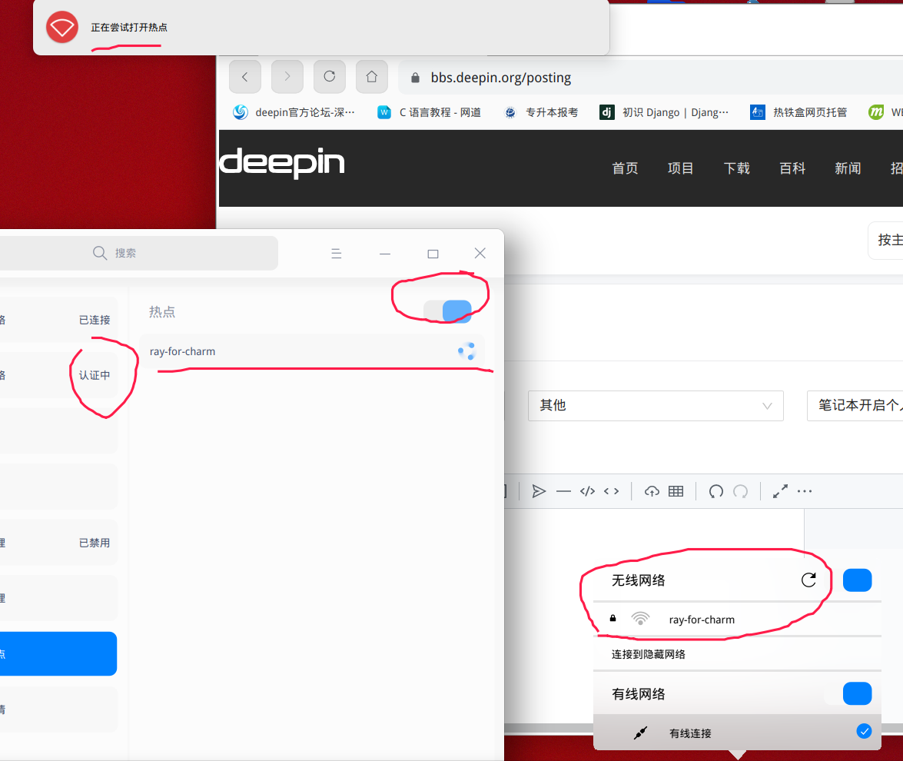
Task: Reload the bbs.deepin.org page
Action: click(x=330, y=77)
